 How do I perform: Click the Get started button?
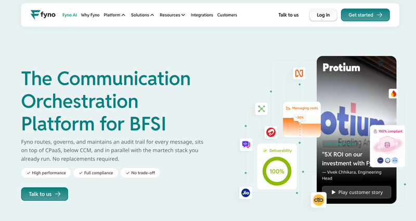[x=366, y=15]
